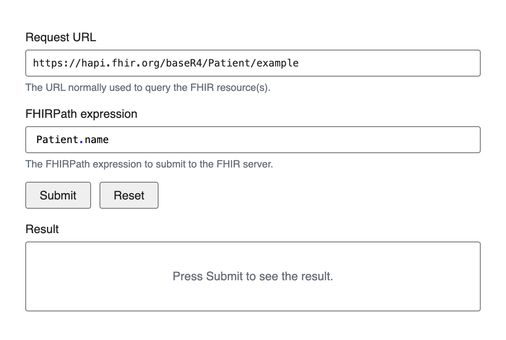The image size is (506, 340).
Task: Click the word "Patient" in the FHIRPath expression
Action: [57, 140]
